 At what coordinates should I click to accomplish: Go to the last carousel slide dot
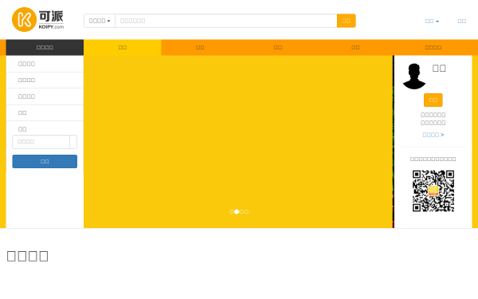click(x=246, y=212)
